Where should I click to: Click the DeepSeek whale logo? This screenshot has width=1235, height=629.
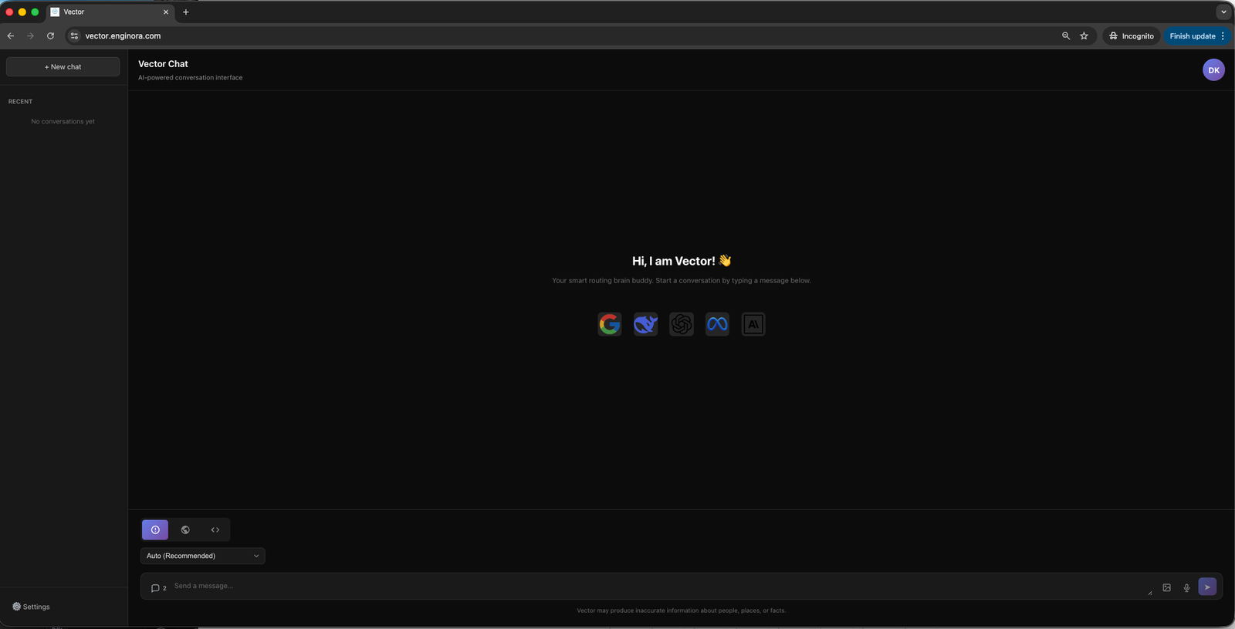pos(645,324)
